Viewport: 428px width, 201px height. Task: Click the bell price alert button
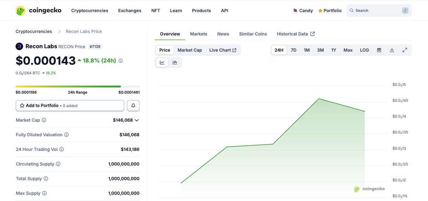[x=133, y=106]
